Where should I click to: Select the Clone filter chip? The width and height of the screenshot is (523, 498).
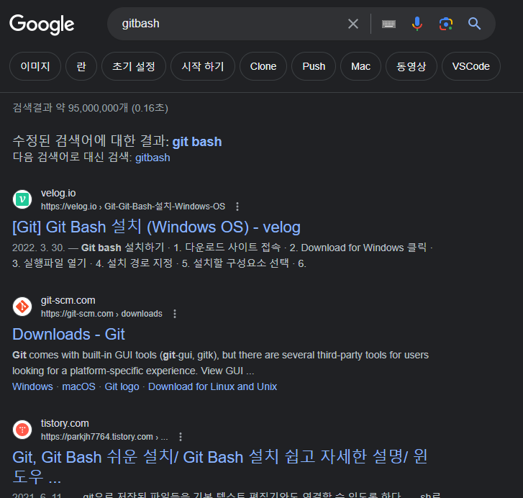pos(263,66)
